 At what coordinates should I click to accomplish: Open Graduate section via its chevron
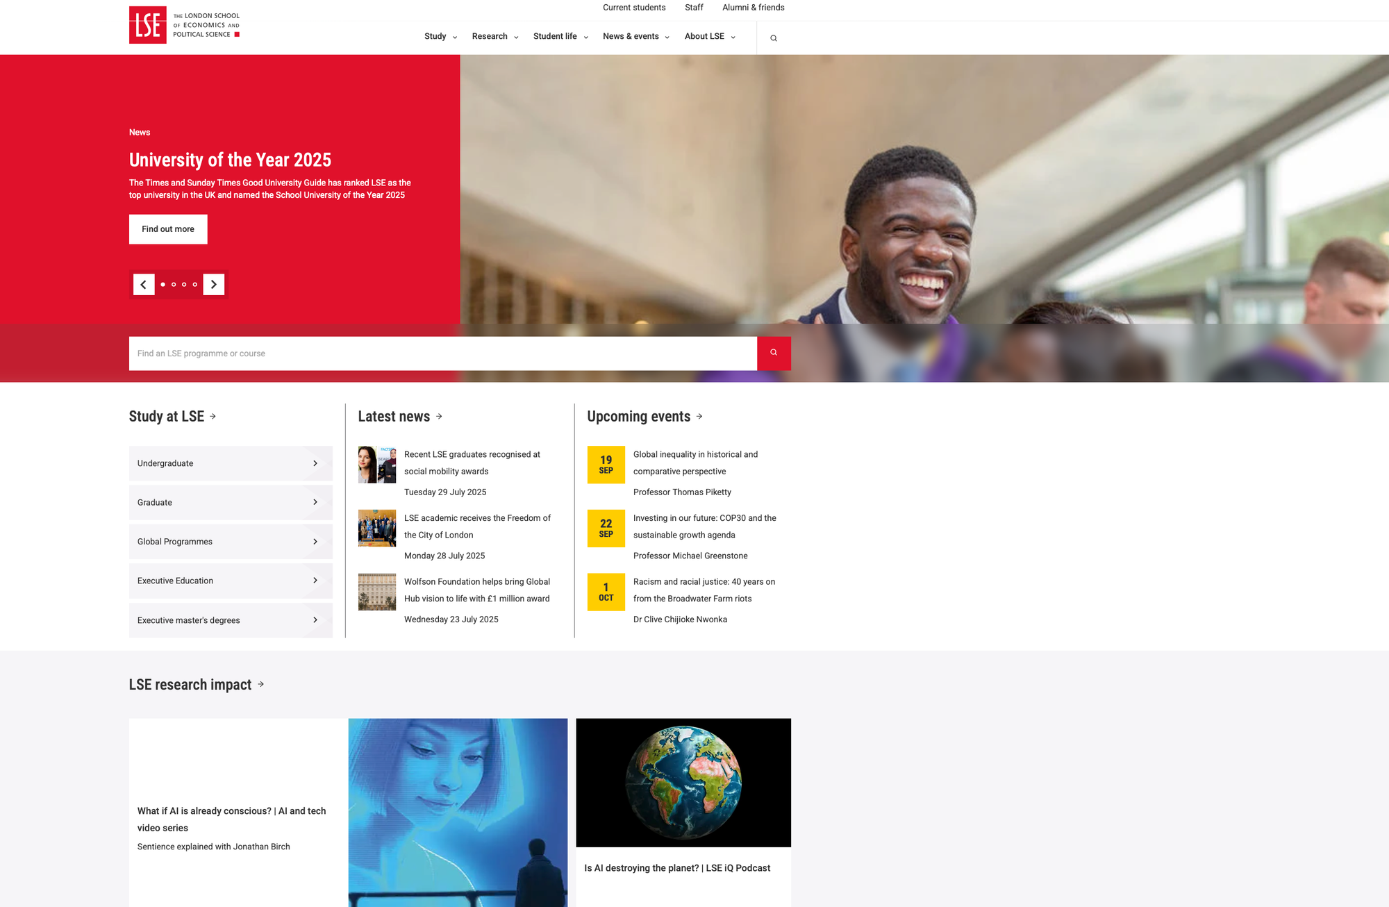click(316, 502)
